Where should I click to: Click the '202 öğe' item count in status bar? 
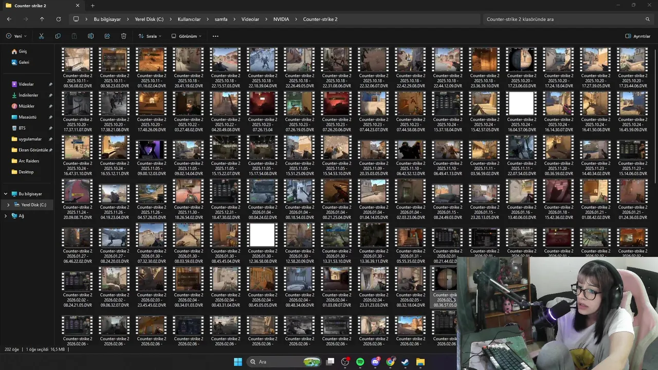(x=12, y=349)
